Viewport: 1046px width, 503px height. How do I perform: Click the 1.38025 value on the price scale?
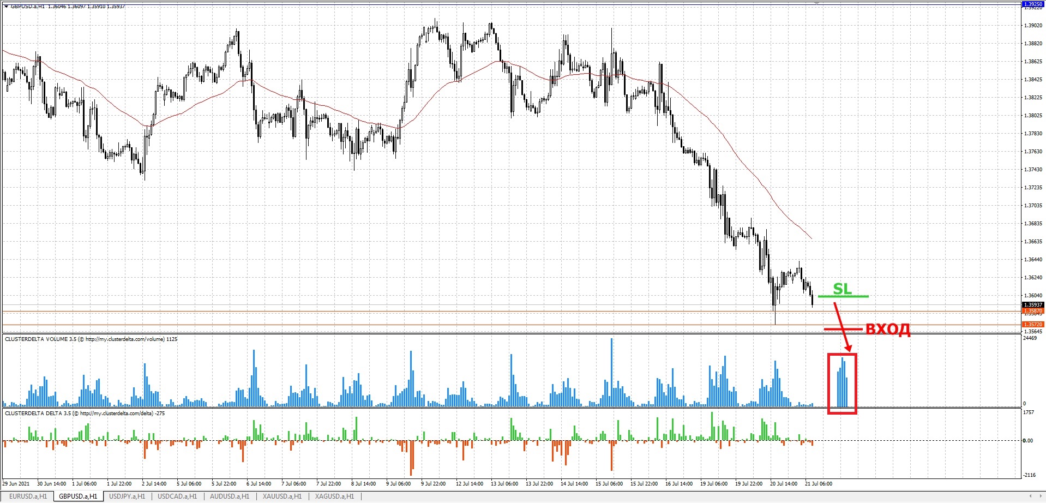(x=1033, y=116)
